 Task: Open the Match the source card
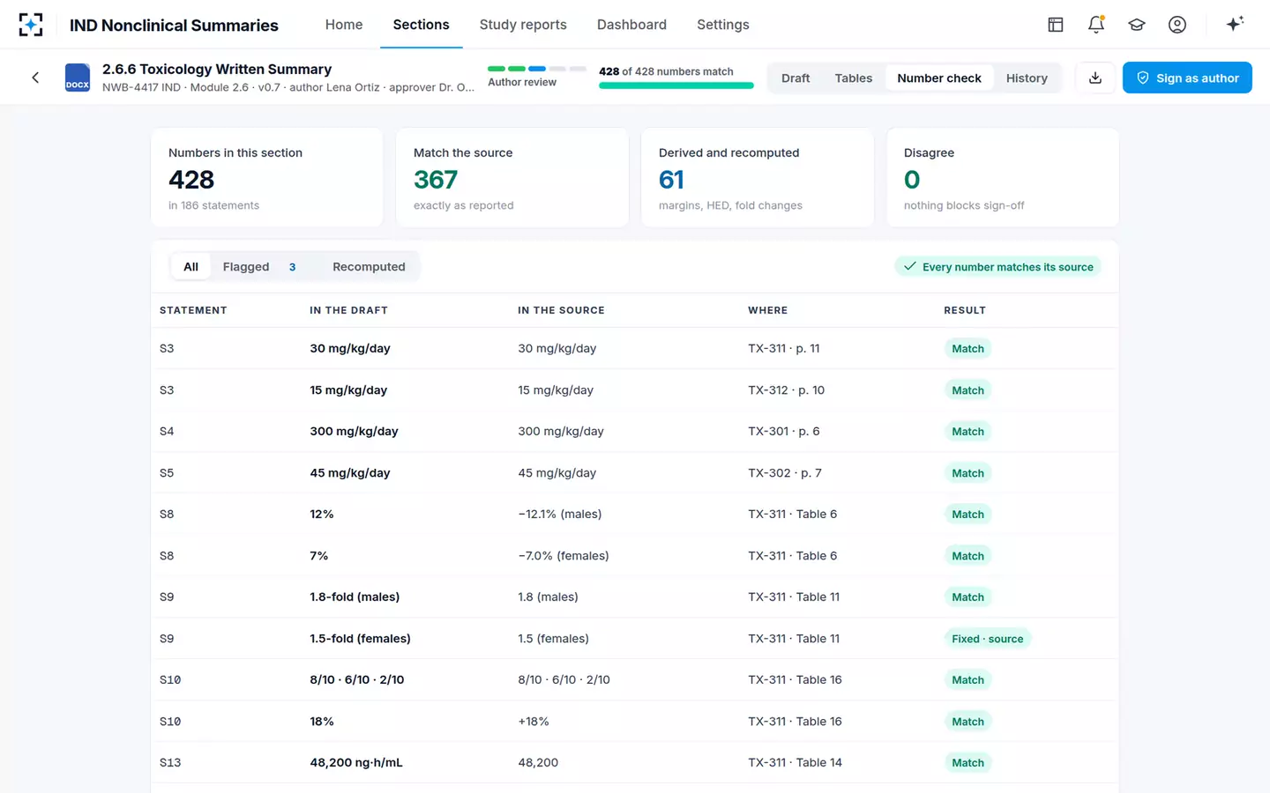click(x=512, y=177)
